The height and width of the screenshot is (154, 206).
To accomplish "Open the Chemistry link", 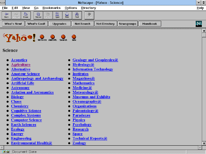I will [x=20, y=106].
